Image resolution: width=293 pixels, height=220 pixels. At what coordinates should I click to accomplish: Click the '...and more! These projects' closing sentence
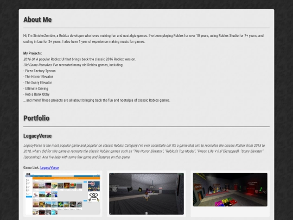click(x=97, y=100)
